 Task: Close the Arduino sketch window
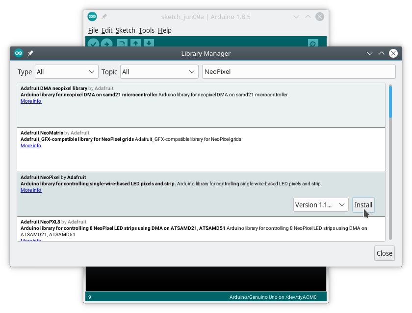point(320,17)
